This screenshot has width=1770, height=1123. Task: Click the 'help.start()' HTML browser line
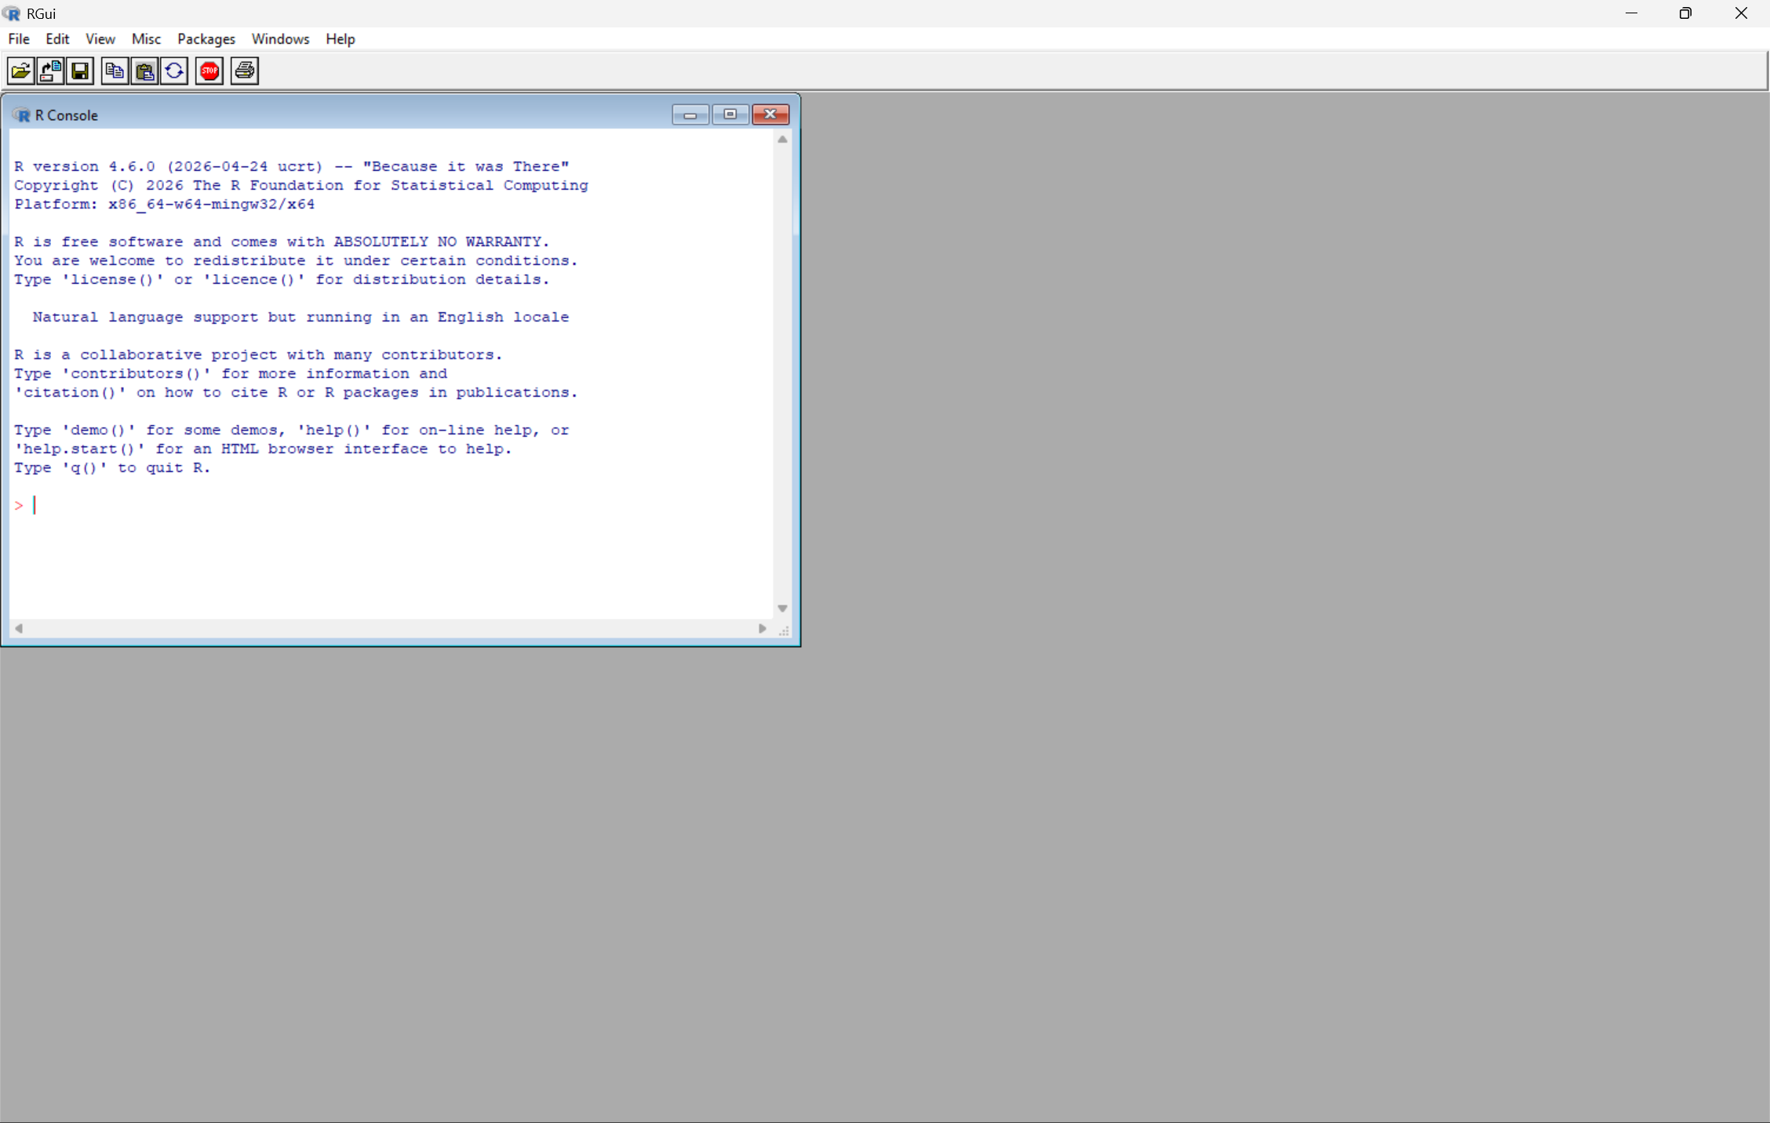263,449
